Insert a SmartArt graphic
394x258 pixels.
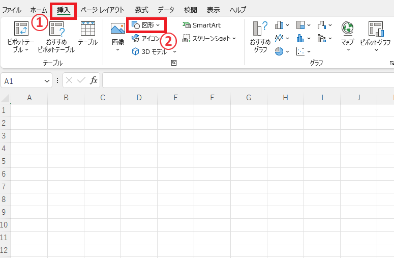click(201, 25)
